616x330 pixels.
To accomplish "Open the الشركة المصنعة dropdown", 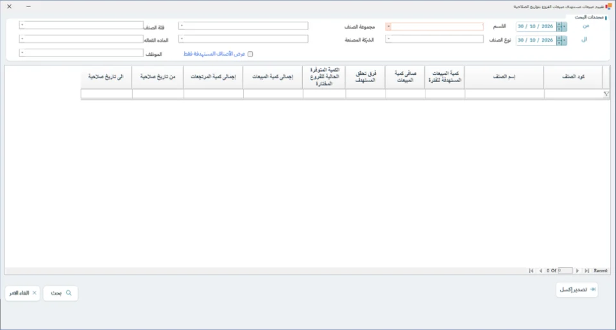I will [x=182, y=39].
